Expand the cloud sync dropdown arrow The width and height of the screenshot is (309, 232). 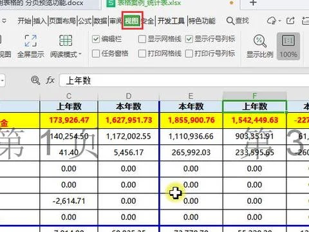coord(279,21)
